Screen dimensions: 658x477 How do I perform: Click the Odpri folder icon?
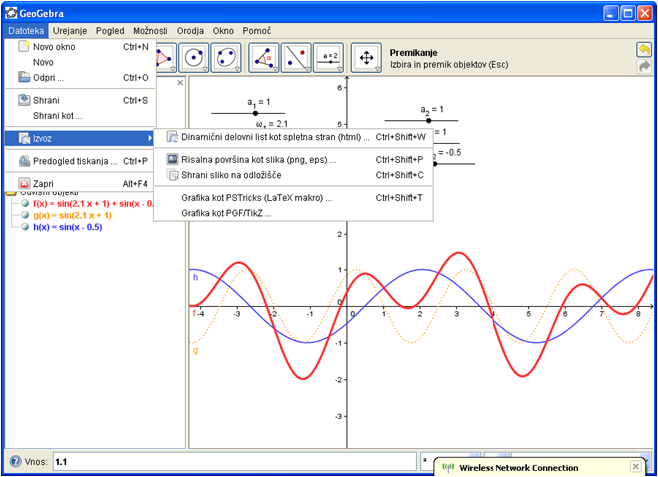(24, 77)
